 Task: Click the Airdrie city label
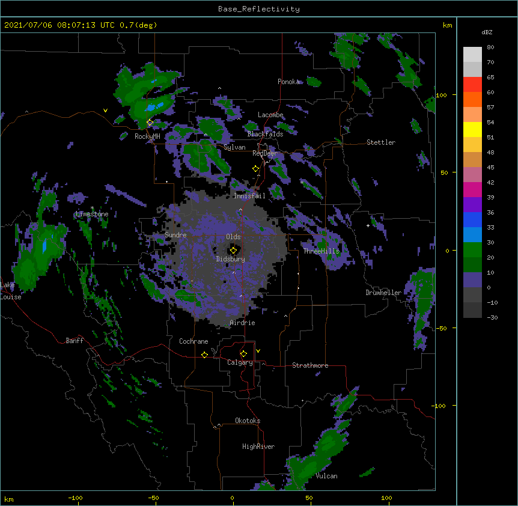[x=242, y=323]
